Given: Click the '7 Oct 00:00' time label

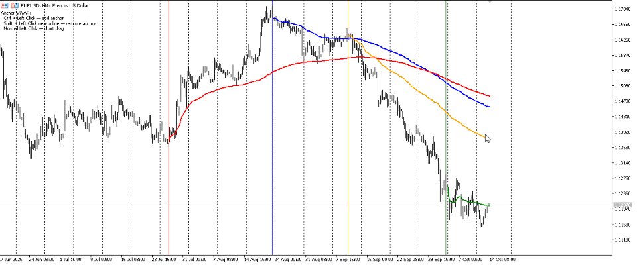Looking at the screenshot, I should [x=471, y=259].
